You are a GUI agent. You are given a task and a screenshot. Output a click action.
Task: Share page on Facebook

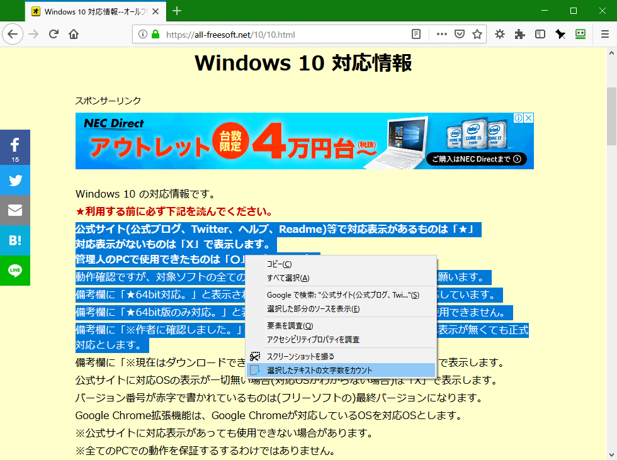(15, 147)
